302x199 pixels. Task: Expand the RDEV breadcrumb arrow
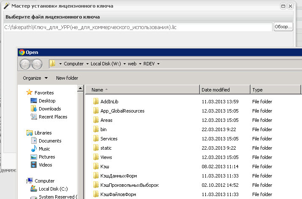[x=158, y=64]
